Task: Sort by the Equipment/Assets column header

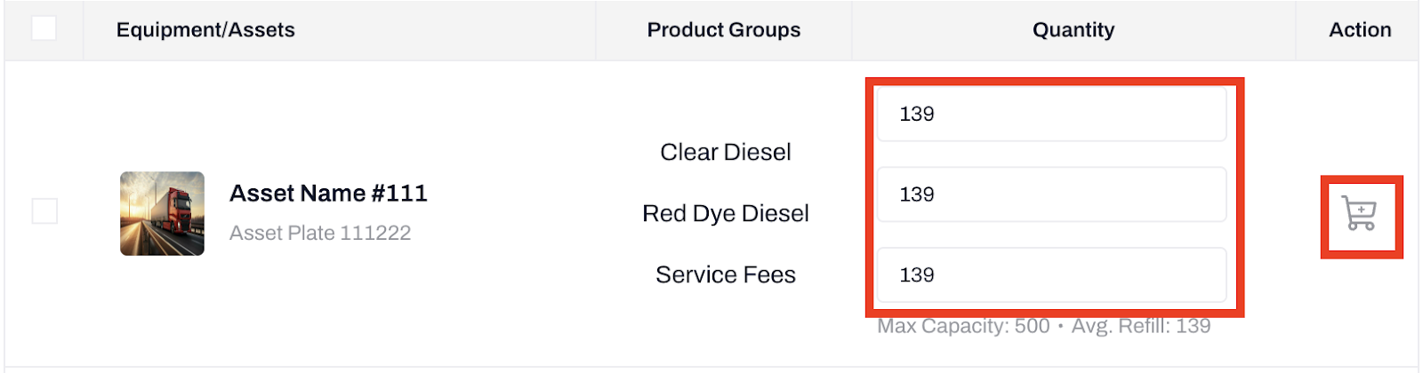Action: pos(205,30)
